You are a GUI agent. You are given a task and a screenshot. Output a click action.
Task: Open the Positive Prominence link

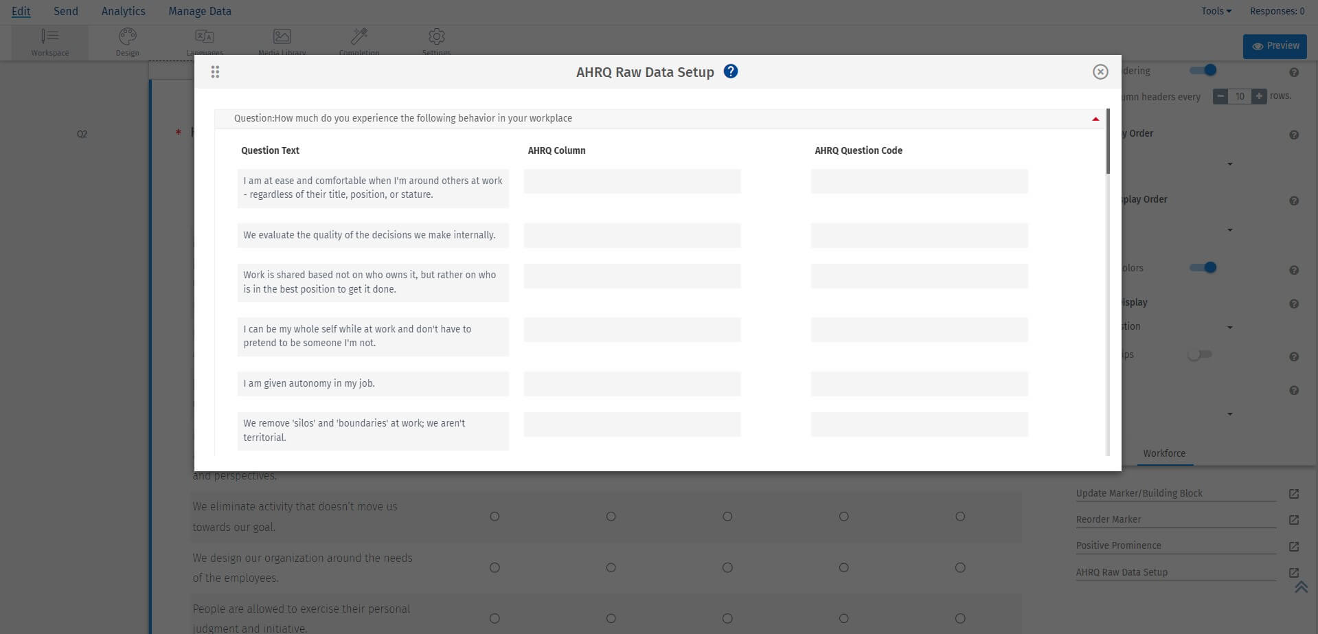1118,545
